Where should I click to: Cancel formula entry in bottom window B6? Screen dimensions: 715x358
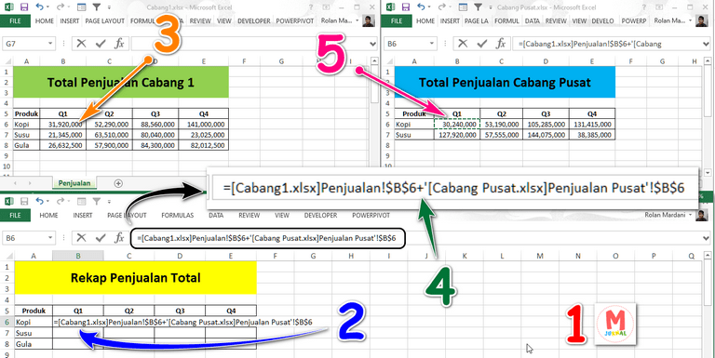coord(81,238)
